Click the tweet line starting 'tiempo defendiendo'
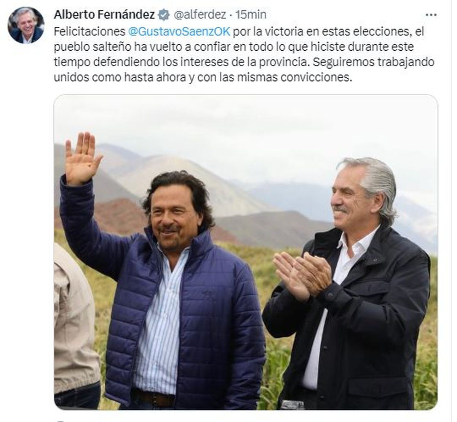The height and width of the screenshot is (422, 457). pyautogui.click(x=244, y=62)
